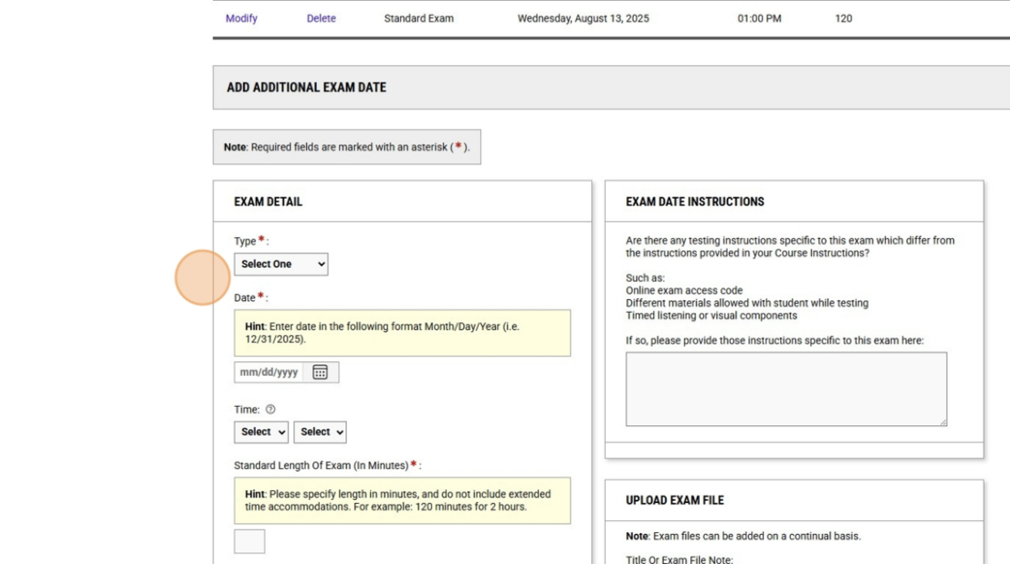
Task: Select the '120' exam length cell
Action: click(x=843, y=18)
